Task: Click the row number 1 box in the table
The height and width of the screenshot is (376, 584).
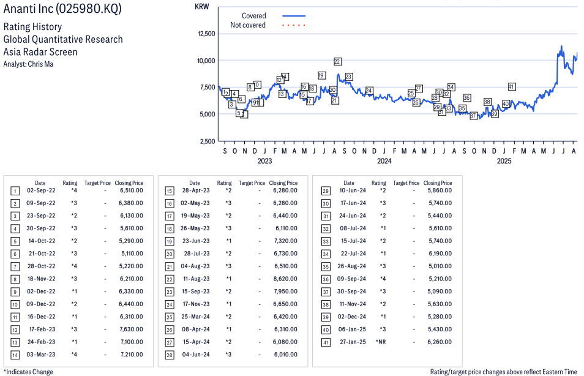Action: click(15, 191)
